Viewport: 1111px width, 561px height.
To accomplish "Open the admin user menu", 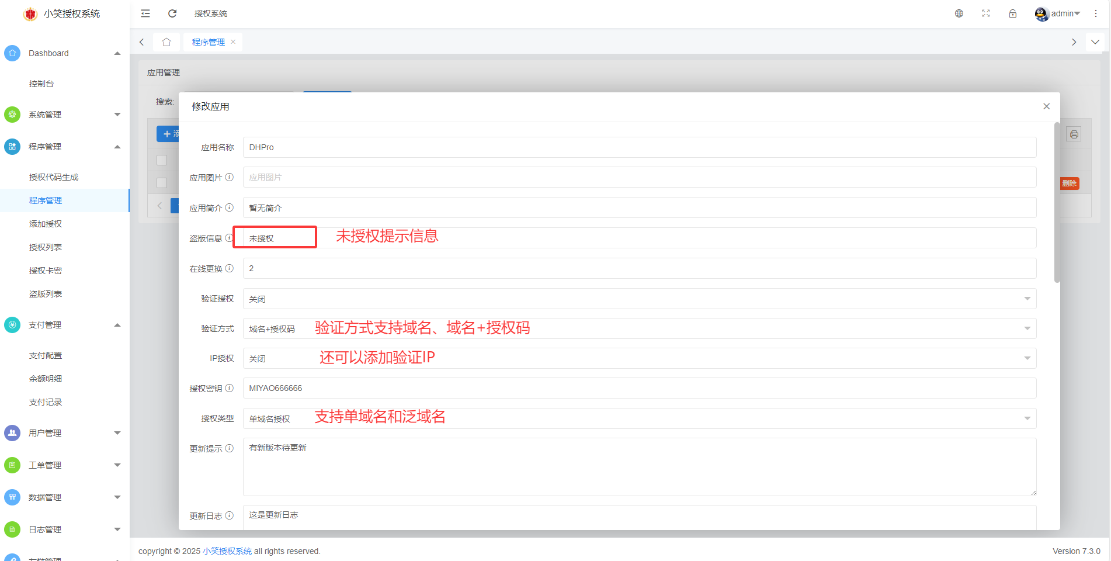I will click(1058, 13).
